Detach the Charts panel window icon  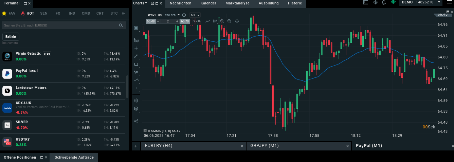tap(152, 3)
